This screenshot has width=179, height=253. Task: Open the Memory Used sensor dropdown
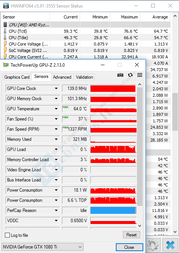[56, 139]
